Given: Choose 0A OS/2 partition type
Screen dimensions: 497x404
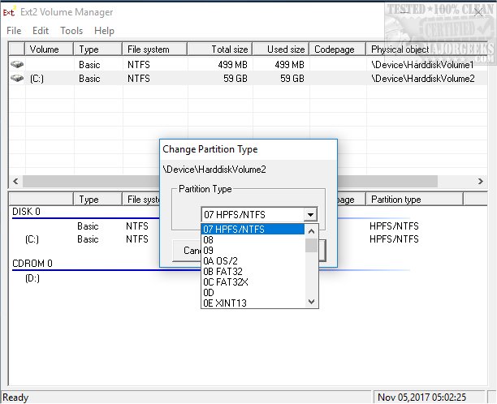Looking at the screenshot, I should 253,260.
